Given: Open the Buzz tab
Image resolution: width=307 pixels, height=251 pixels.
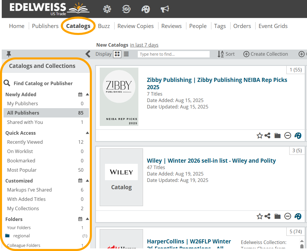Looking at the screenshot, I should point(104,26).
